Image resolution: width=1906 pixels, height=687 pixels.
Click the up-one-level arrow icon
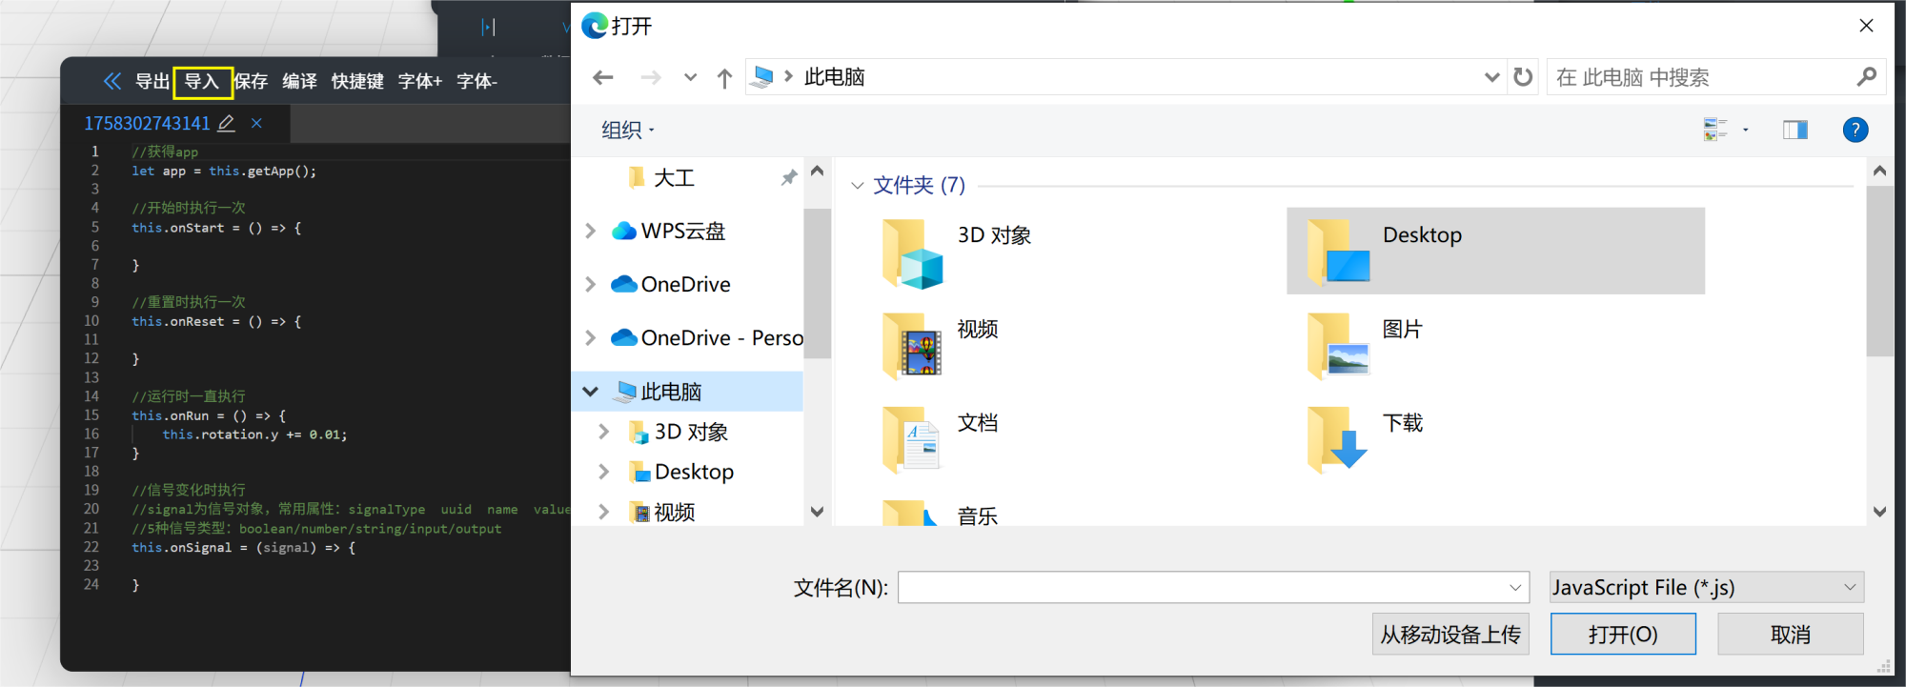tap(724, 78)
